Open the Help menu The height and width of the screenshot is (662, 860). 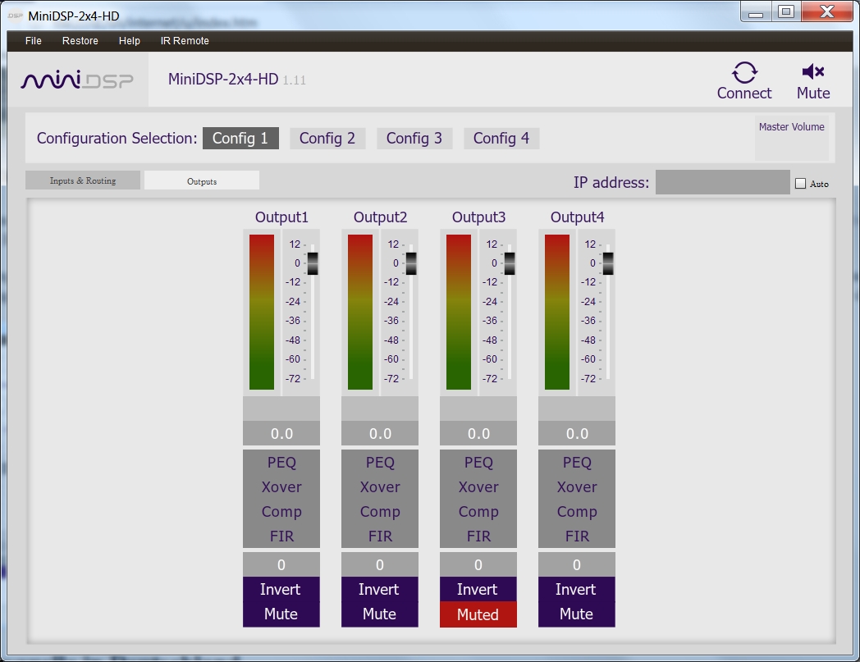point(130,40)
